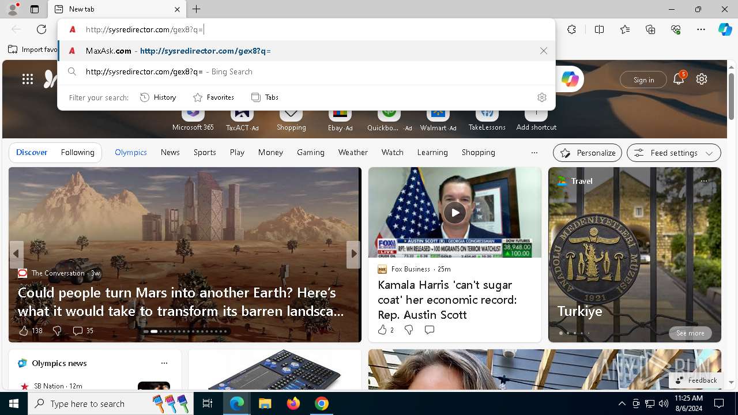Screen dimensions: 738x415
Task: Show more feed categories ellipsis
Action: click(534, 153)
